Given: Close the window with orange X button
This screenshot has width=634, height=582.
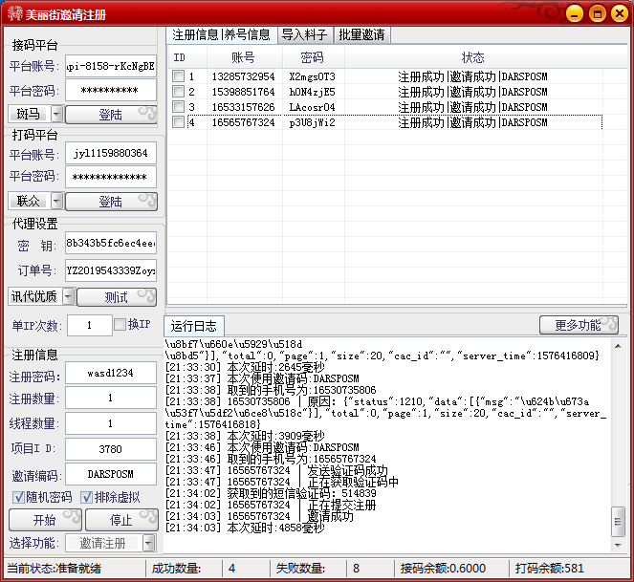Looking at the screenshot, I should coord(620,13).
